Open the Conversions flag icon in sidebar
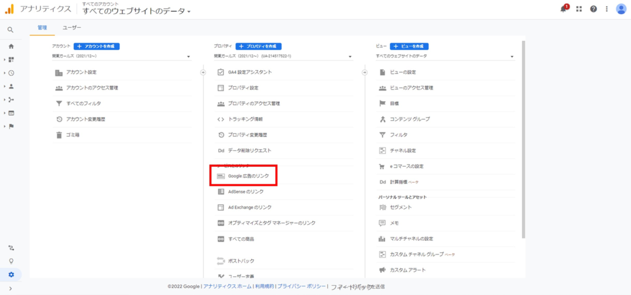 (11, 126)
